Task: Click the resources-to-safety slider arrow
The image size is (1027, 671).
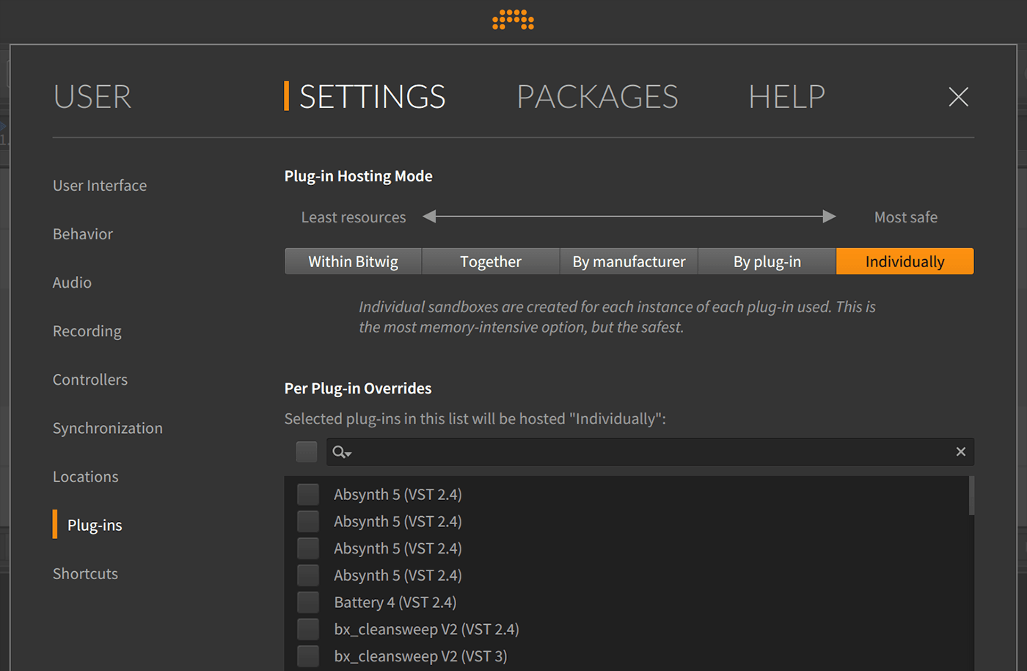Action: pyautogui.click(x=629, y=217)
